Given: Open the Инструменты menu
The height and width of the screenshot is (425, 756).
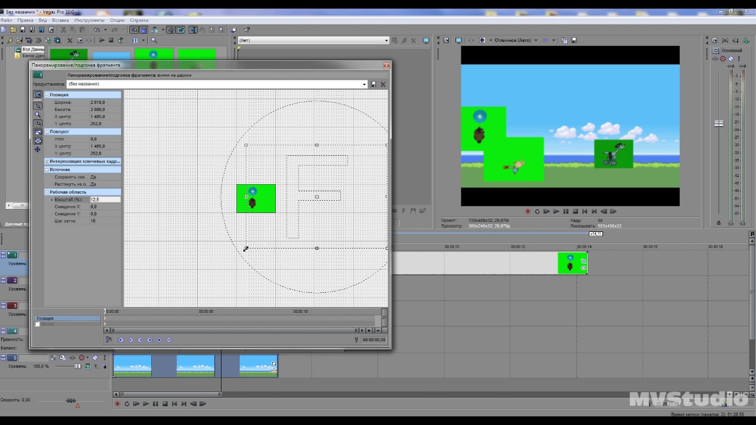Looking at the screenshot, I should (89, 20).
